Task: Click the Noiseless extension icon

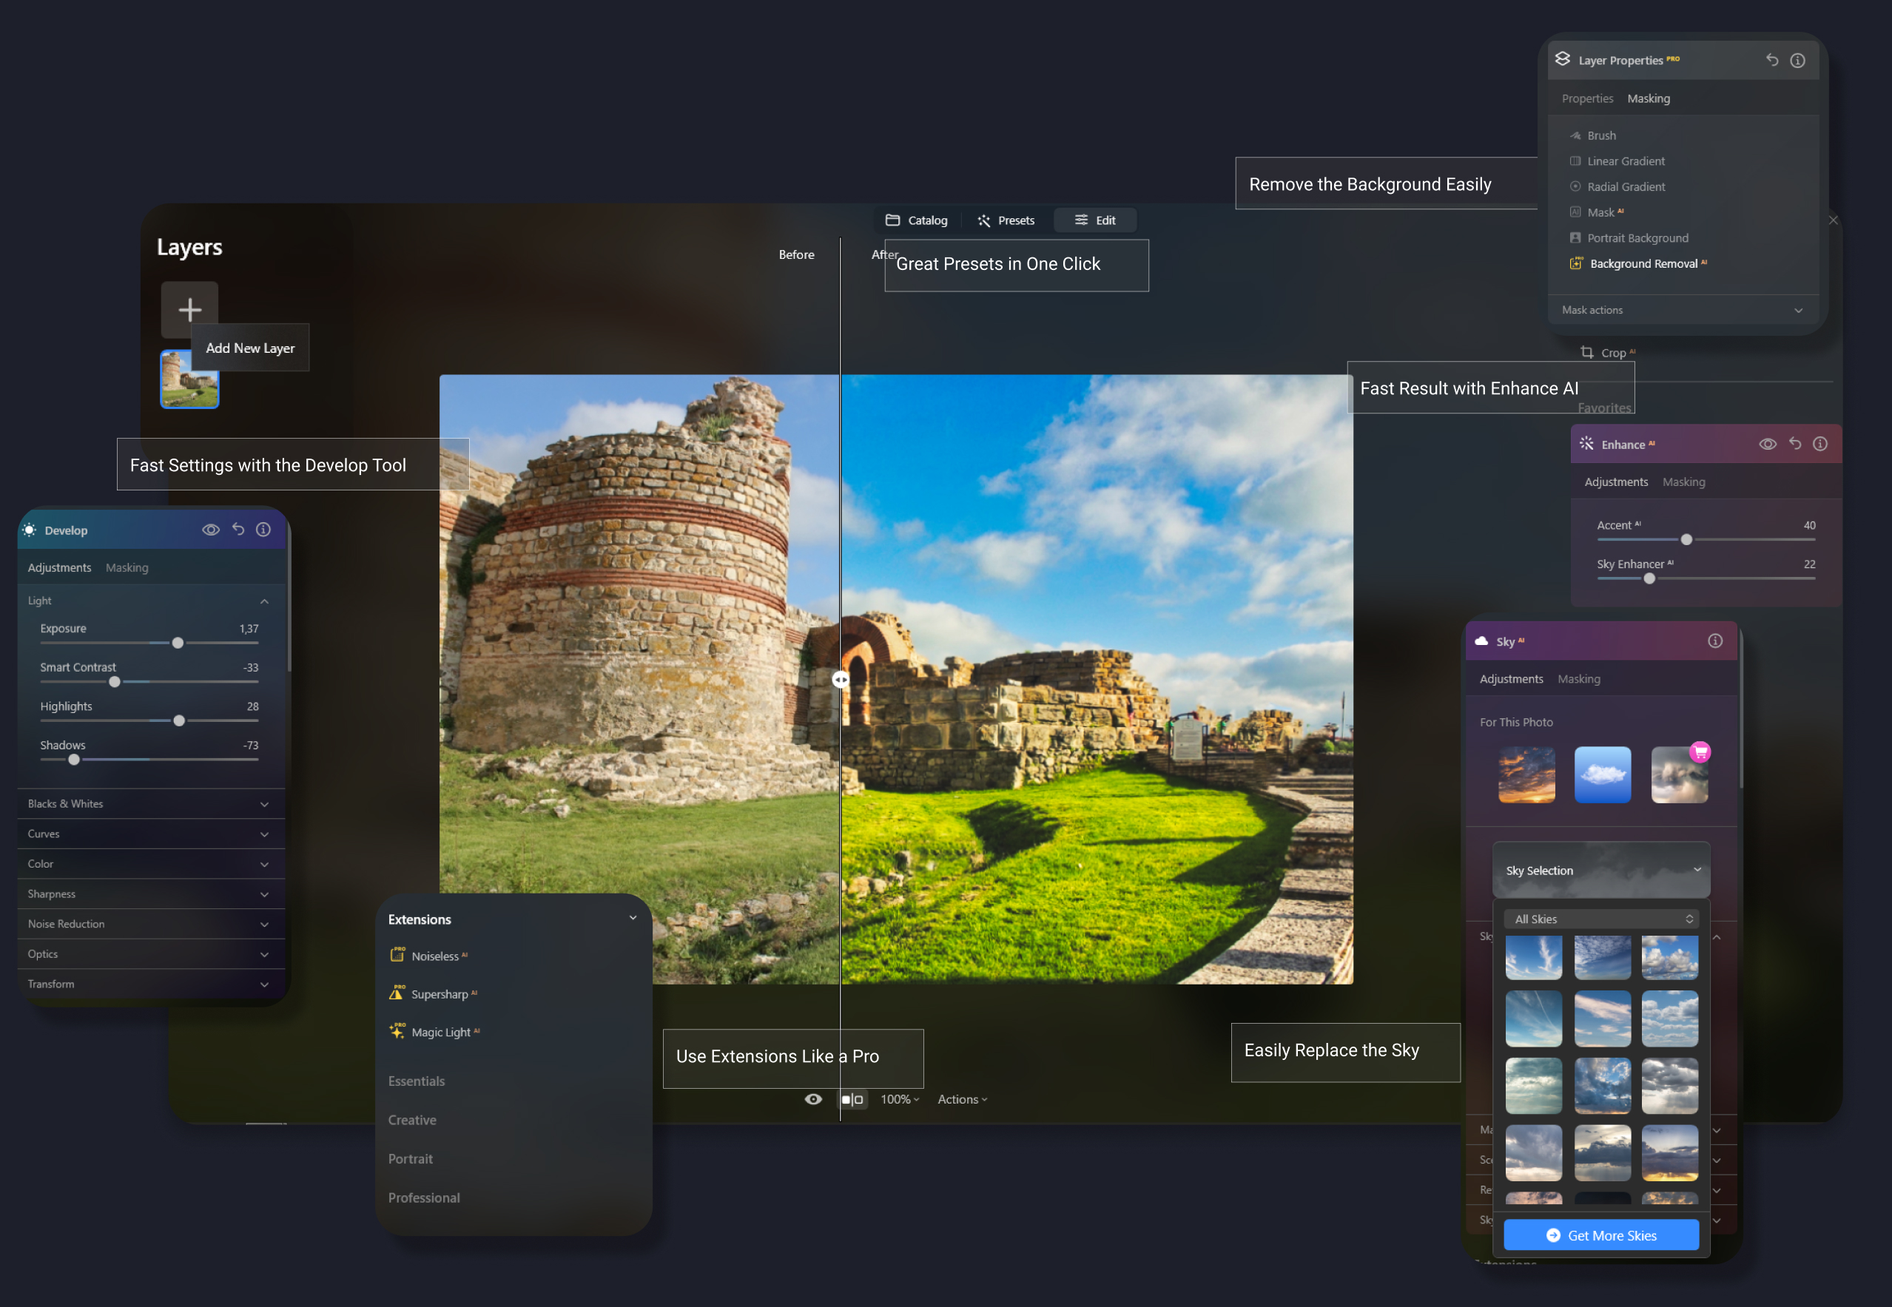Action: click(397, 955)
